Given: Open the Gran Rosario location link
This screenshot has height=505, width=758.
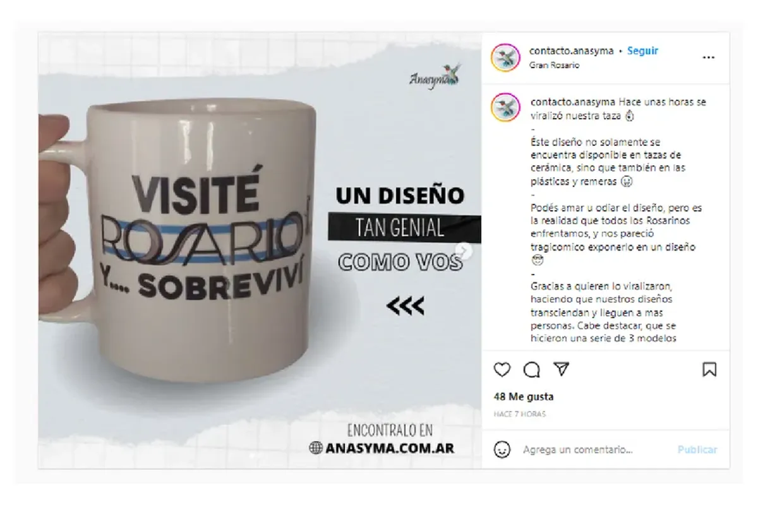Looking at the screenshot, I should (554, 65).
